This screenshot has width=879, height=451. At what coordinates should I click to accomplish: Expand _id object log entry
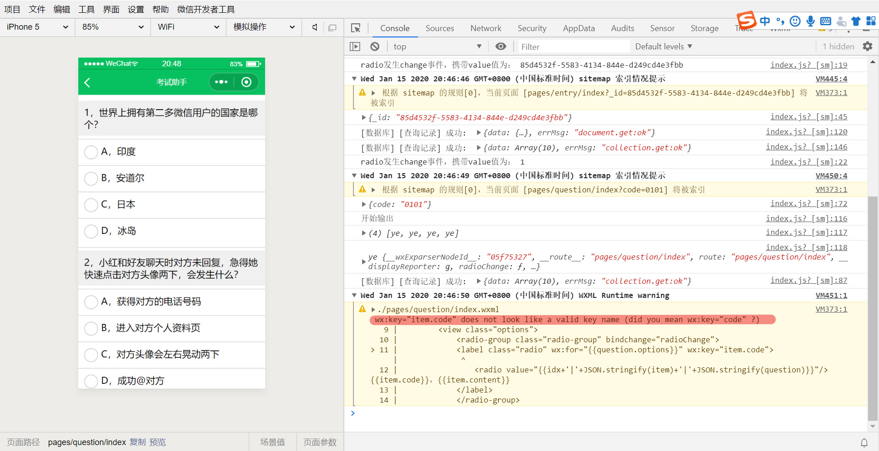[364, 117]
